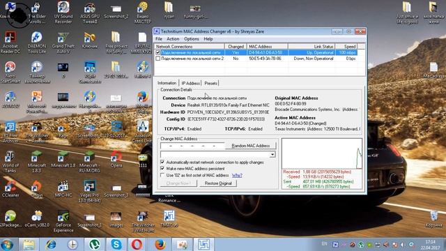Toggle checkbox of first network connection row
Screen dimensions: 446x251
point(158,53)
